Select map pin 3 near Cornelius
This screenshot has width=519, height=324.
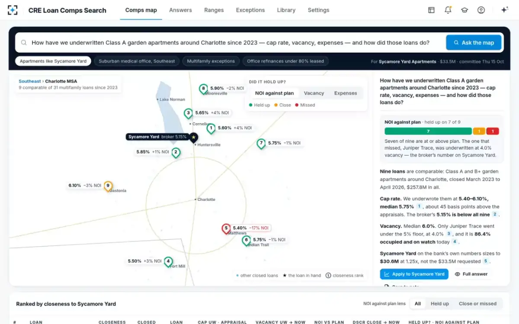pyautogui.click(x=188, y=113)
